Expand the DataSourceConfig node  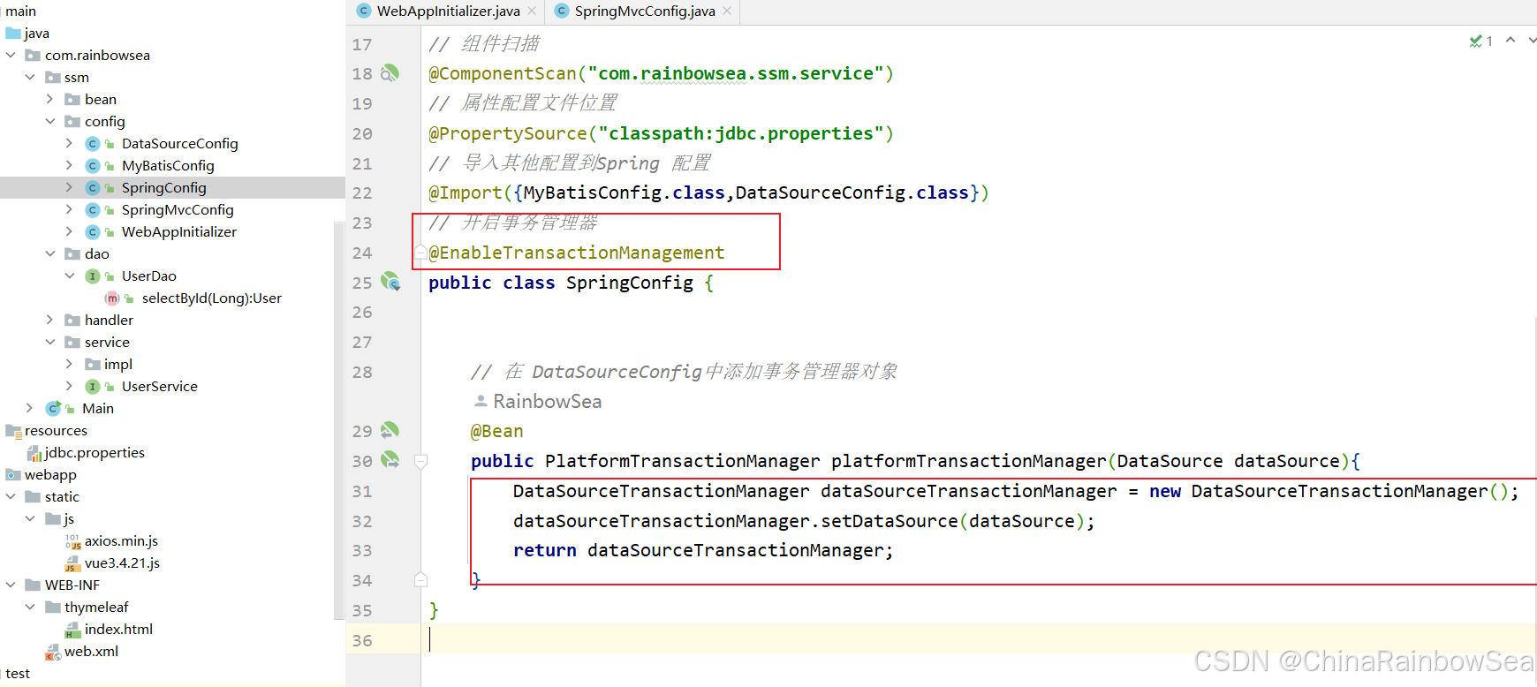click(x=69, y=143)
